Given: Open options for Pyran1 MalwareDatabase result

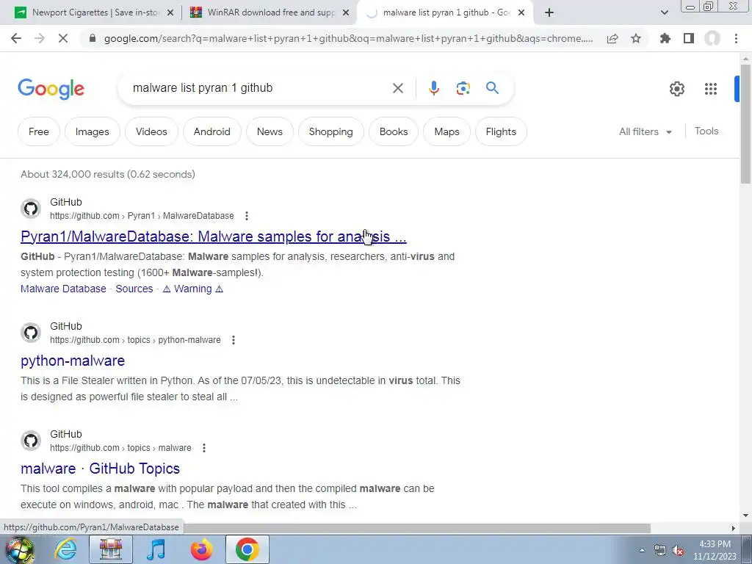Looking at the screenshot, I should click(x=247, y=216).
